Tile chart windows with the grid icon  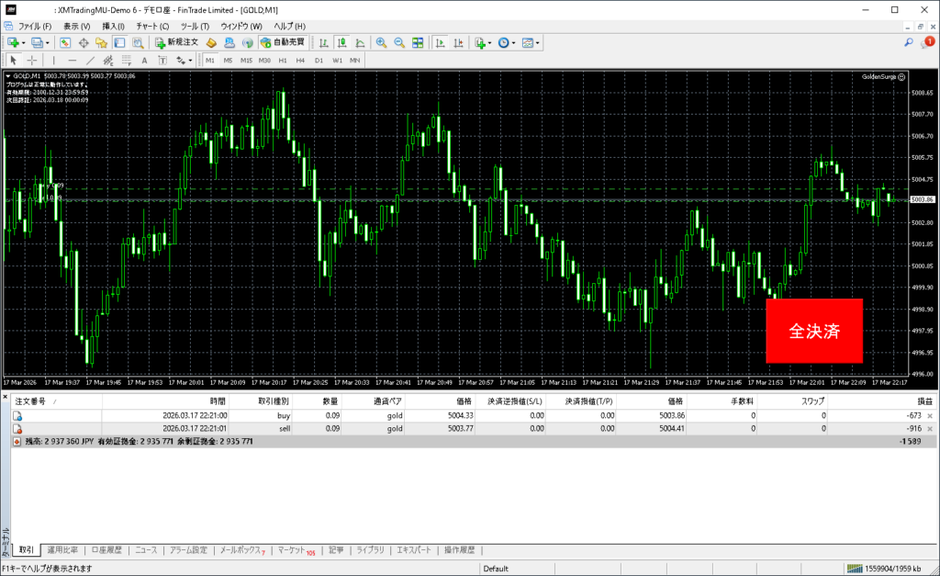pyautogui.click(x=418, y=42)
